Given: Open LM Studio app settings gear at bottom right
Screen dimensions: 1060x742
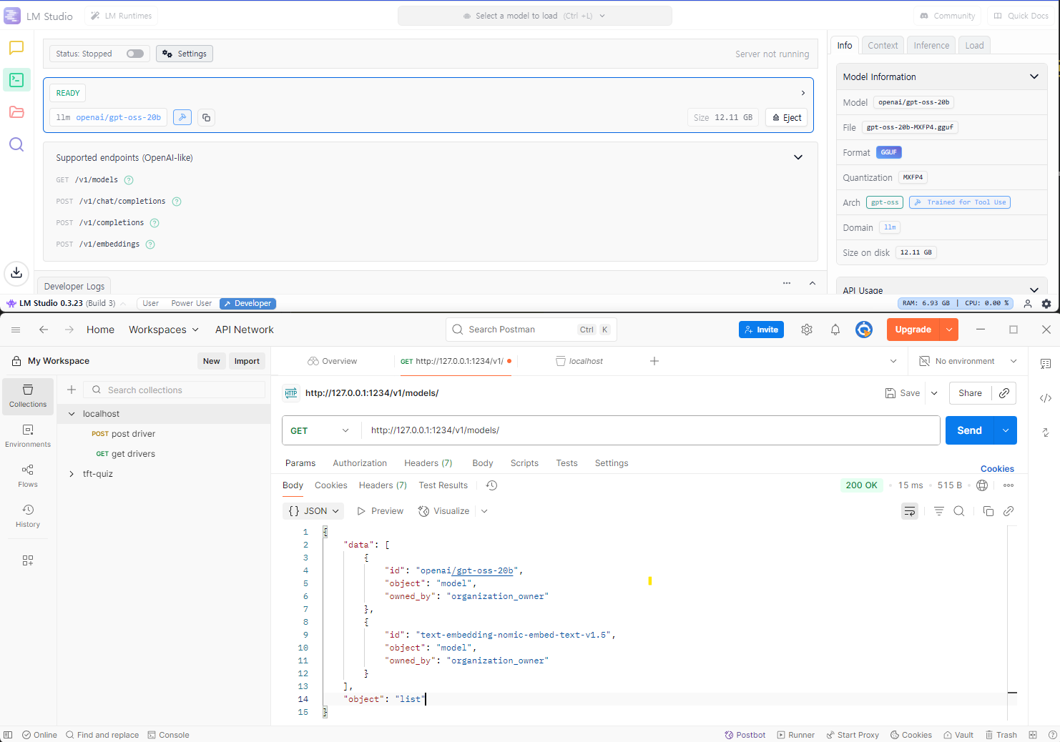Looking at the screenshot, I should click(x=1046, y=304).
